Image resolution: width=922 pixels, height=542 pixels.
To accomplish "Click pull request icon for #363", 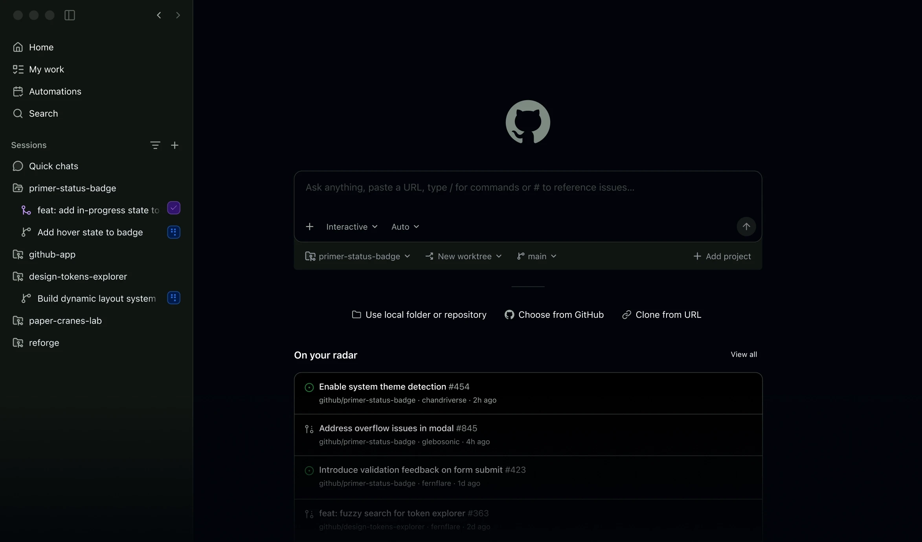I will tap(309, 514).
